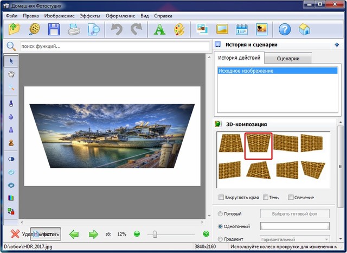Open the Эффекты menu
The width and height of the screenshot is (347, 253).
(x=89, y=16)
